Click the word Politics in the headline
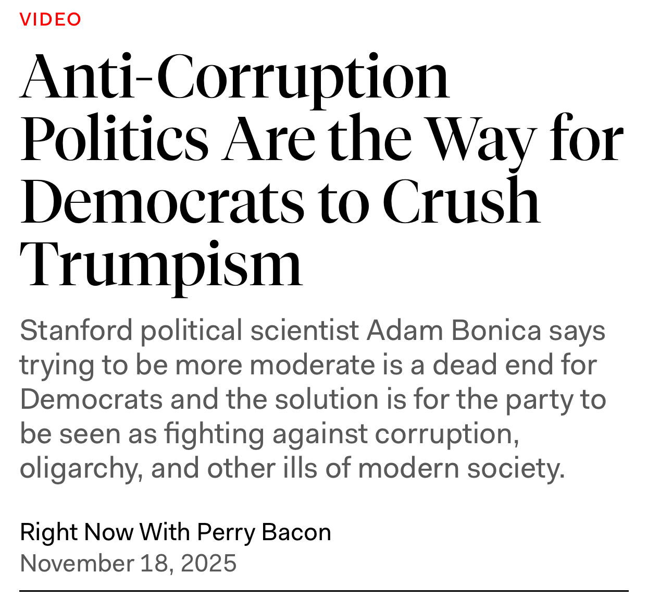The image size is (660, 609). coord(114,139)
